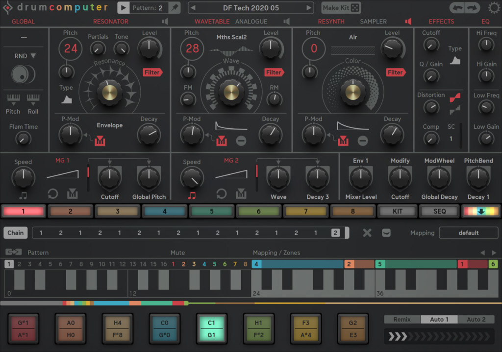This screenshot has width=502, height=352.
Task: Click the play button beside Pattern
Action: (x=124, y=8)
